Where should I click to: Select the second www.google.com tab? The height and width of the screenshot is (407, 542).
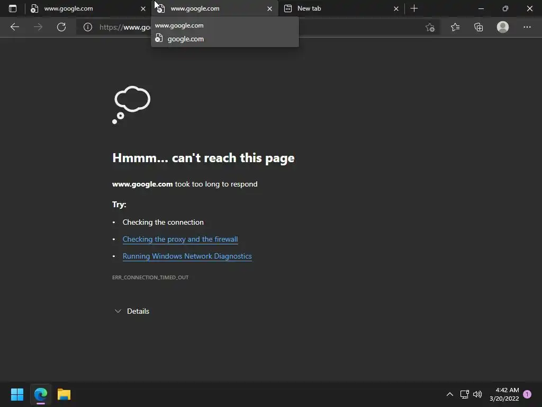(x=214, y=8)
